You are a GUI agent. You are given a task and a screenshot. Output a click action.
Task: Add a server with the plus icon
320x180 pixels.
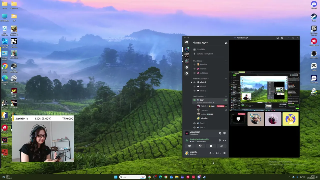pyautogui.click(x=187, y=67)
